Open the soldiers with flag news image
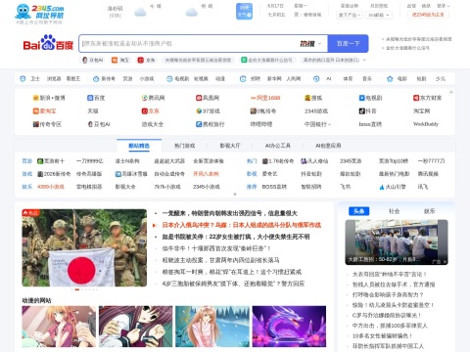470x352 pixels. click(x=84, y=247)
